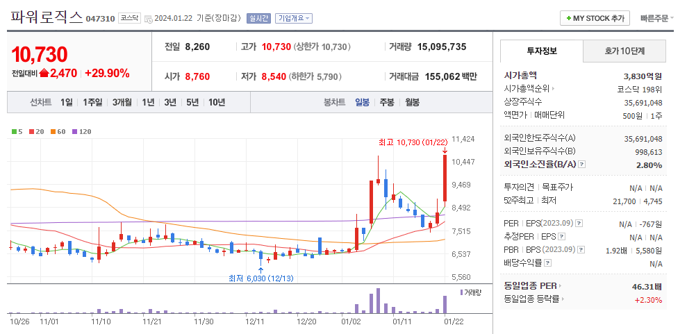Click the red 20-day moving average legend square
The width and height of the screenshot is (687, 334).
32,131
